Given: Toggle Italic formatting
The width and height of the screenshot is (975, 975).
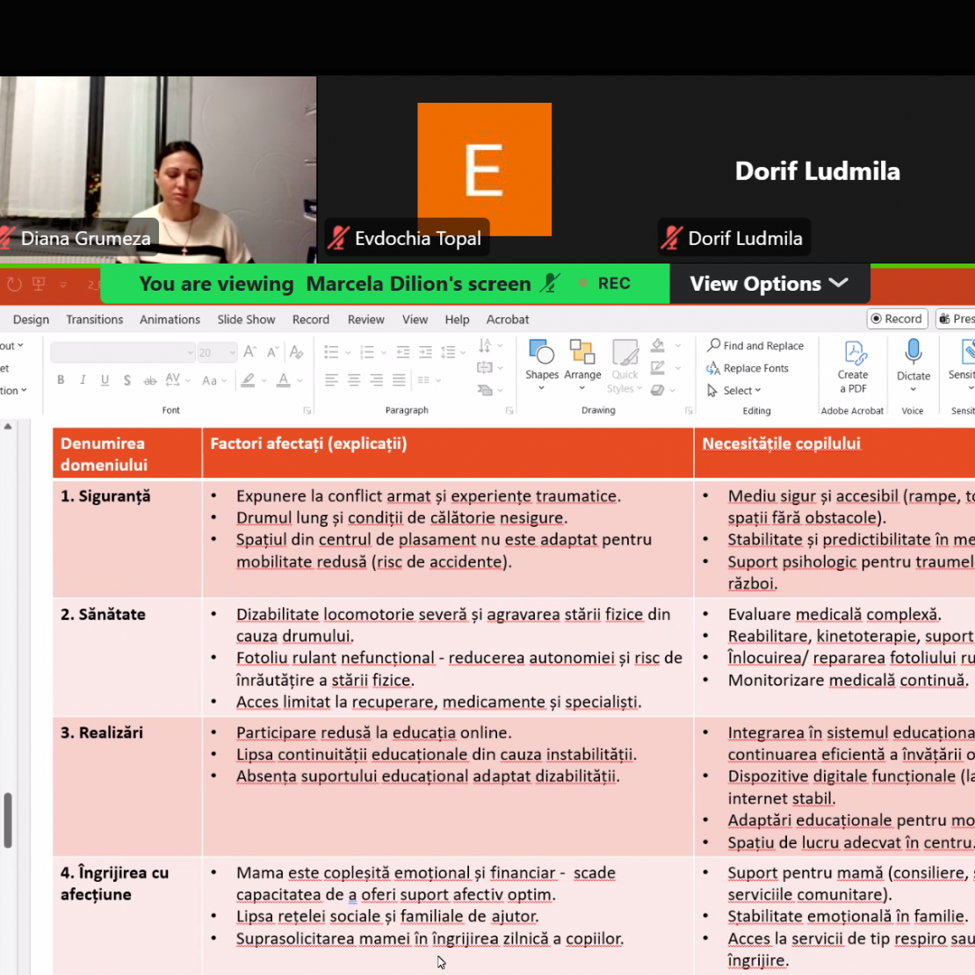Looking at the screenshot, I should [83, 380].
